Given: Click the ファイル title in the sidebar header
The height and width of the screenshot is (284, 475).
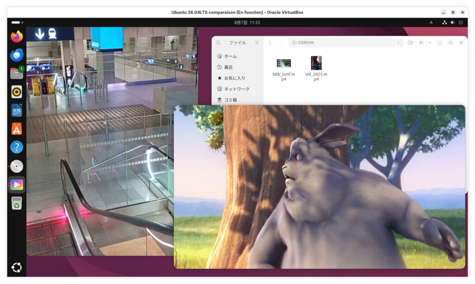Looking at the screenshot, I should click(237, 43).
